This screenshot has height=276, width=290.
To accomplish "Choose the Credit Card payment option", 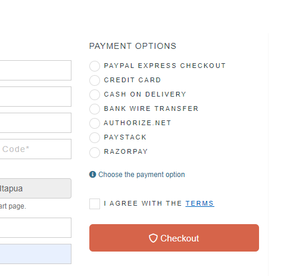I will pyautogui.click(x=95, y=80).
